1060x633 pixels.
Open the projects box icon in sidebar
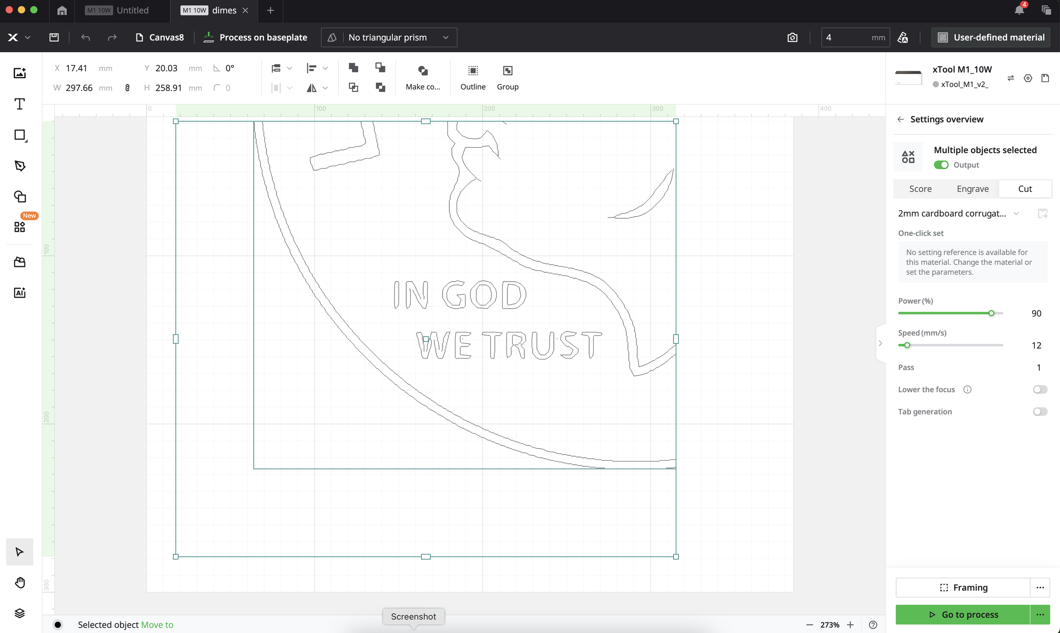(19, 262)
